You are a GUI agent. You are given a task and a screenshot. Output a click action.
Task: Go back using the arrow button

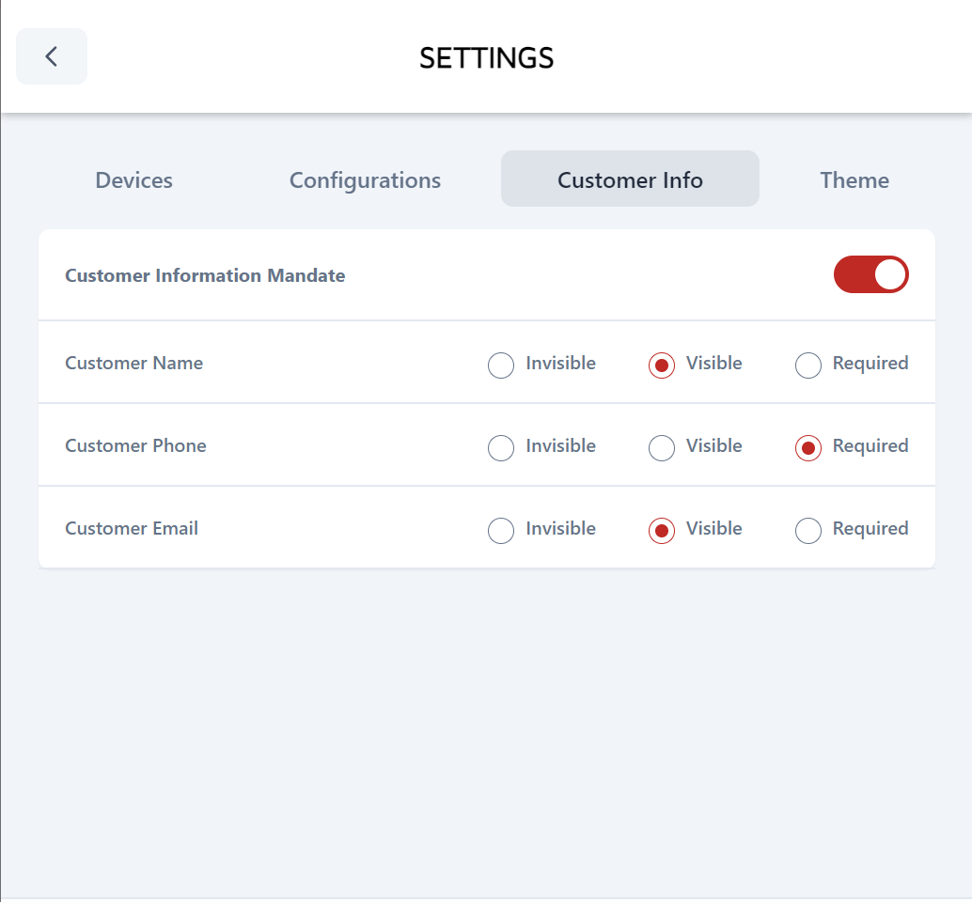pos(52,56)
